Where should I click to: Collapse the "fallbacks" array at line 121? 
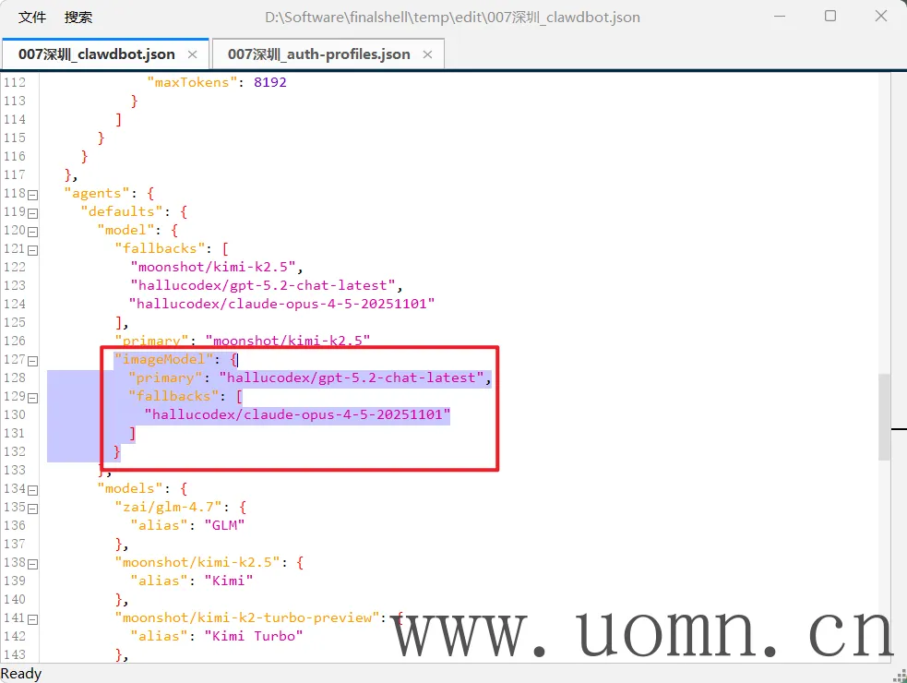tap(33, 249)
